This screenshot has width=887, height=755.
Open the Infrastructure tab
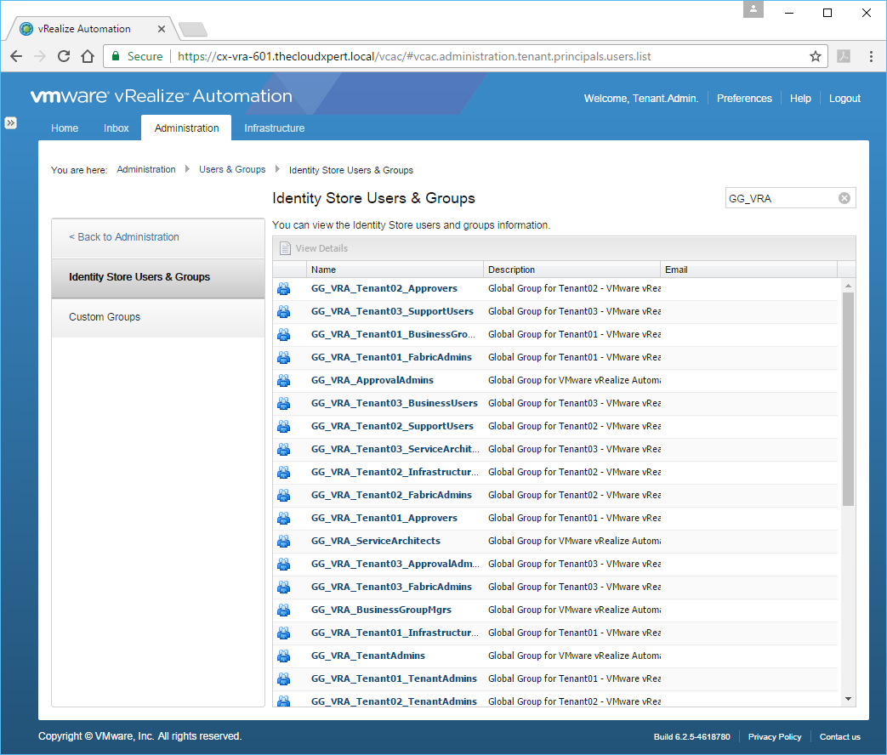pos(274,128)
